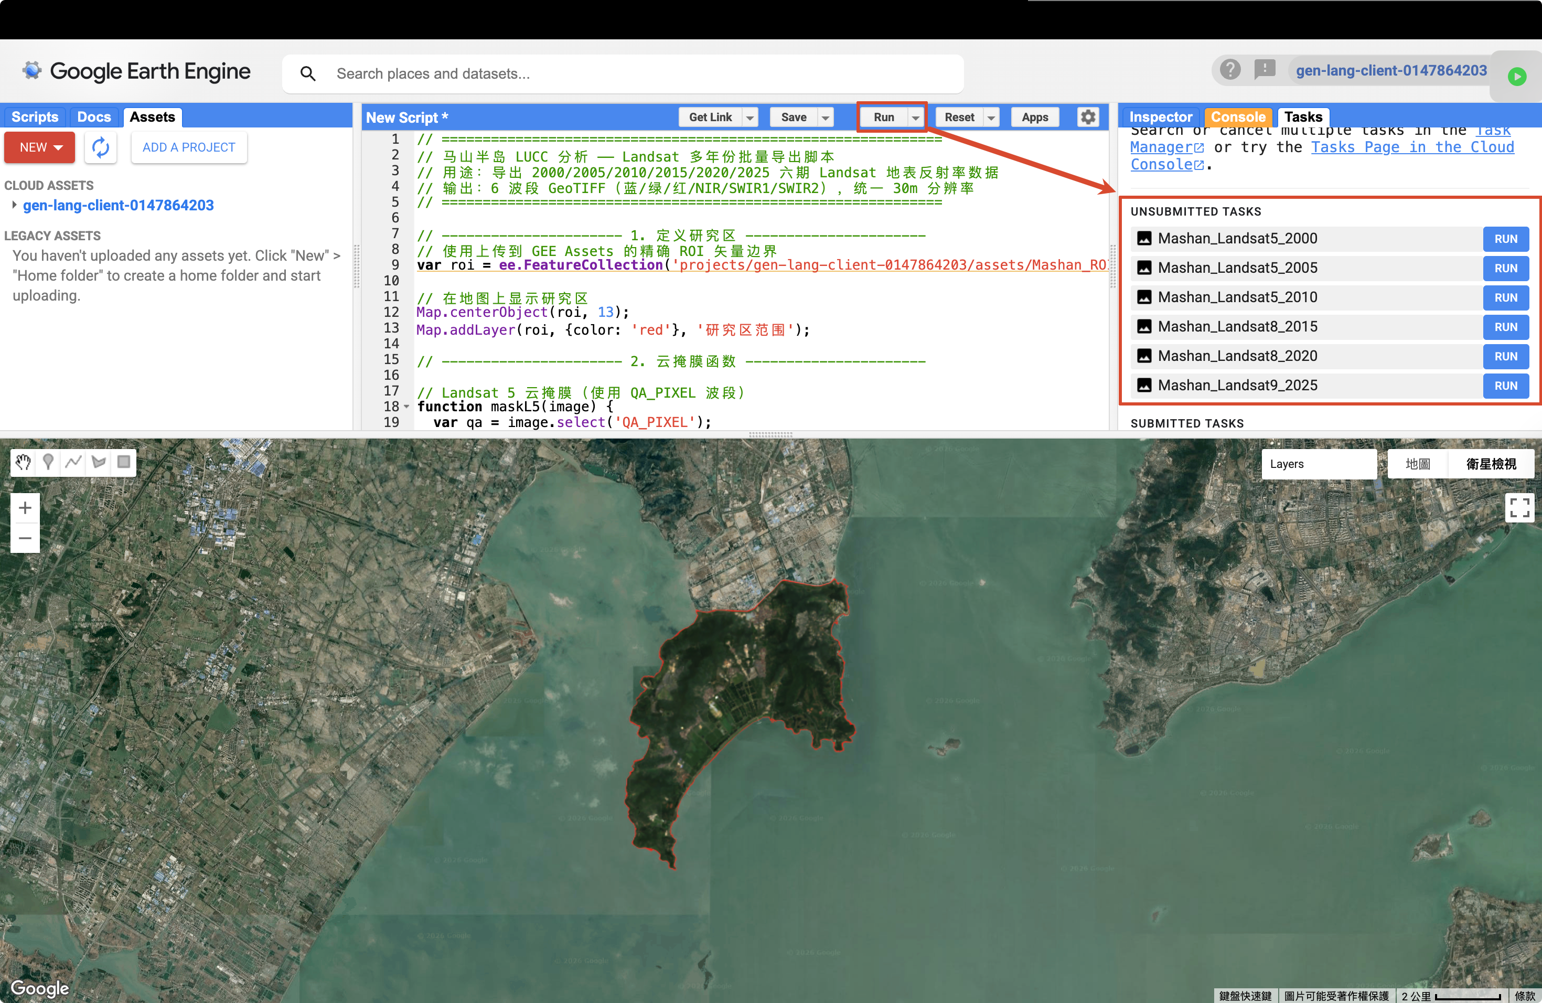This screenshot has width=1542, height=1003.
Task: Run the Mashan_Landsat8_2020 export task
Action: click(1506, 356)
